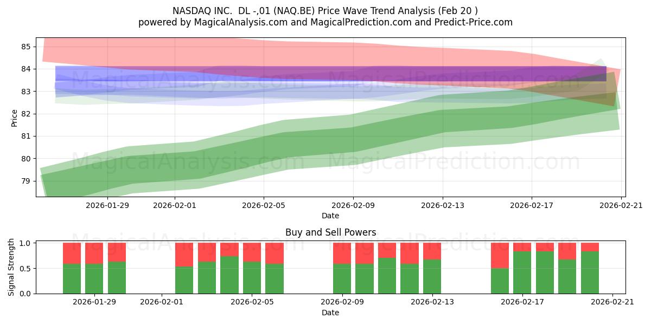Click 2026-01-29 date tick under the powers chart

94,302
